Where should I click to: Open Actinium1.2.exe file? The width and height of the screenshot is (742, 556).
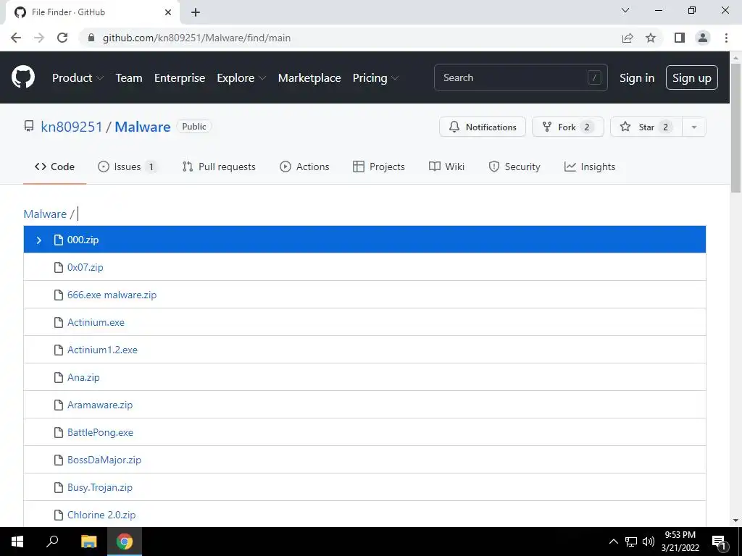pyautogui.click(x=102, y=350)
